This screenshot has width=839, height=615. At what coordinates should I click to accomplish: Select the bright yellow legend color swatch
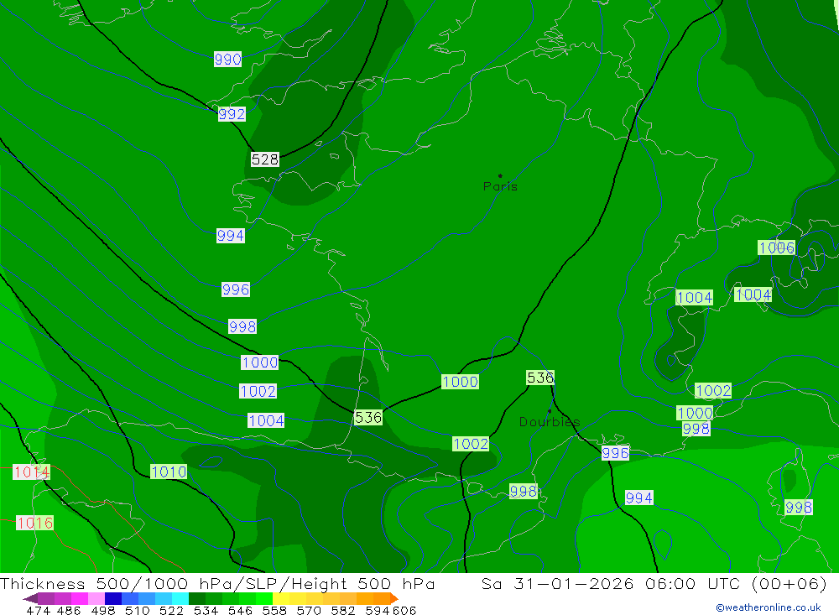[281, 598]
